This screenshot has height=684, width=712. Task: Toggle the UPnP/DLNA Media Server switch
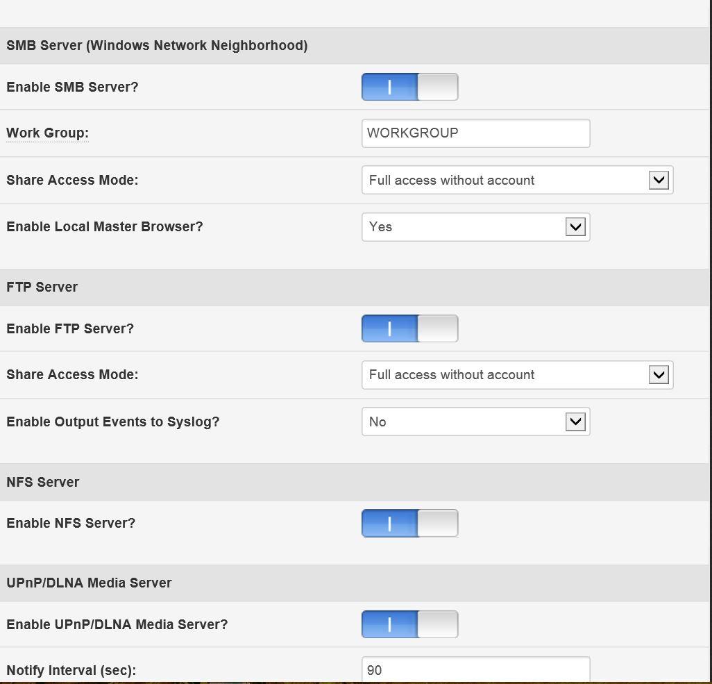click(409, 624)
